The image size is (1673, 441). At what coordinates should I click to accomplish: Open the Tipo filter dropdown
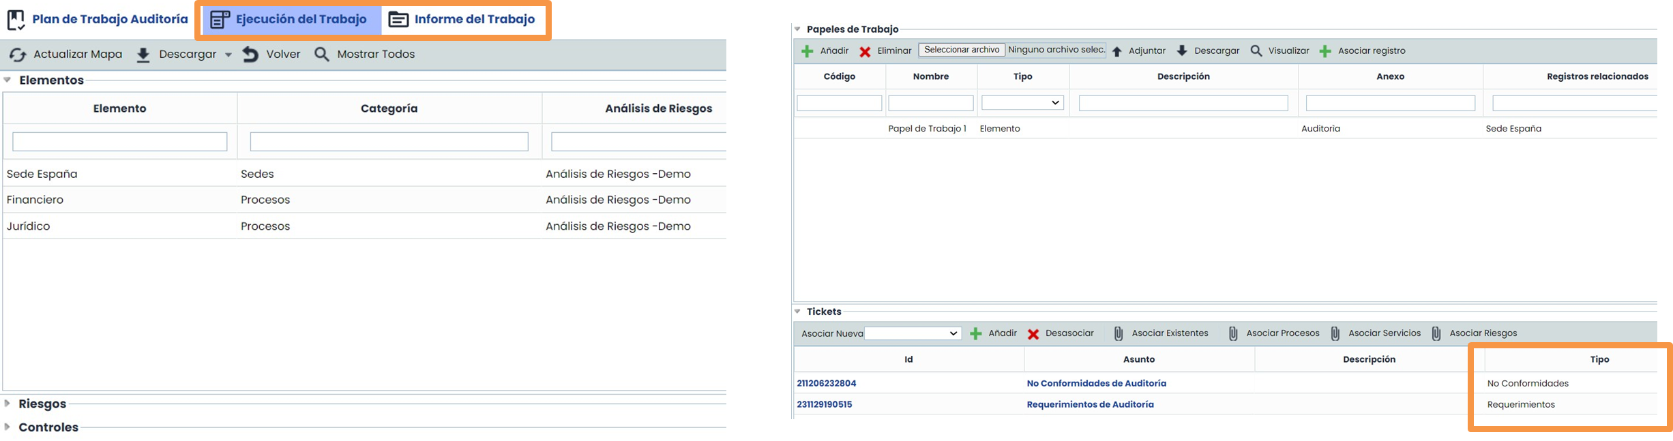[x=1022, y=103]
